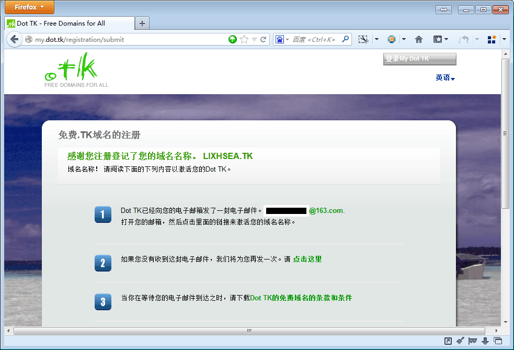
Task: Click the horizontal scrollbar thumb
Action: coord(249,331)
